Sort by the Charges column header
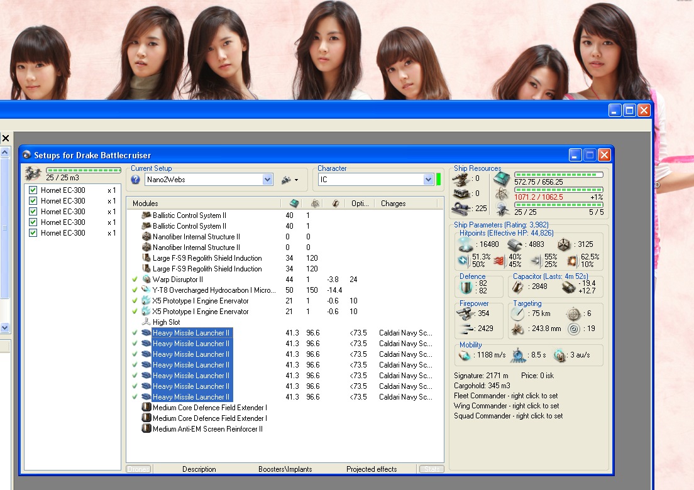 tap(393, 204)
